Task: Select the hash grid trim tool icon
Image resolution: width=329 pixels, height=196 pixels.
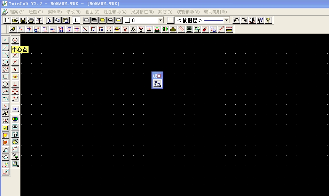Action: 77,29
